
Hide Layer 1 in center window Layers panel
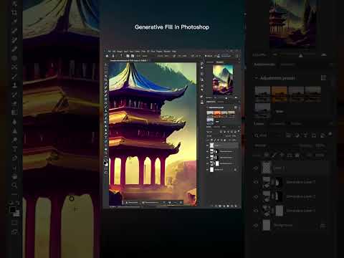(207, 145)
